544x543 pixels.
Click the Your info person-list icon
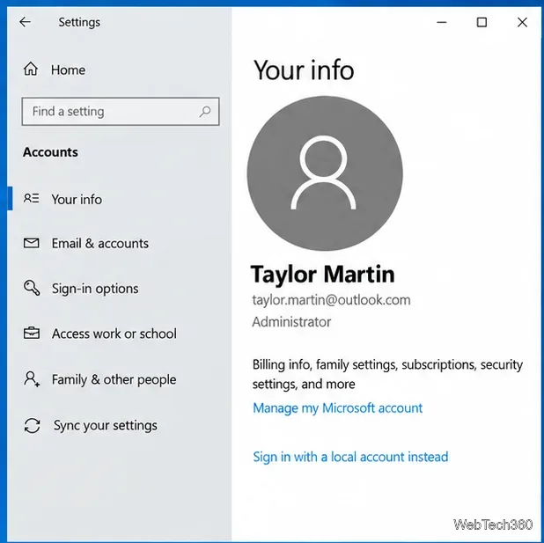tap(31, 199)
